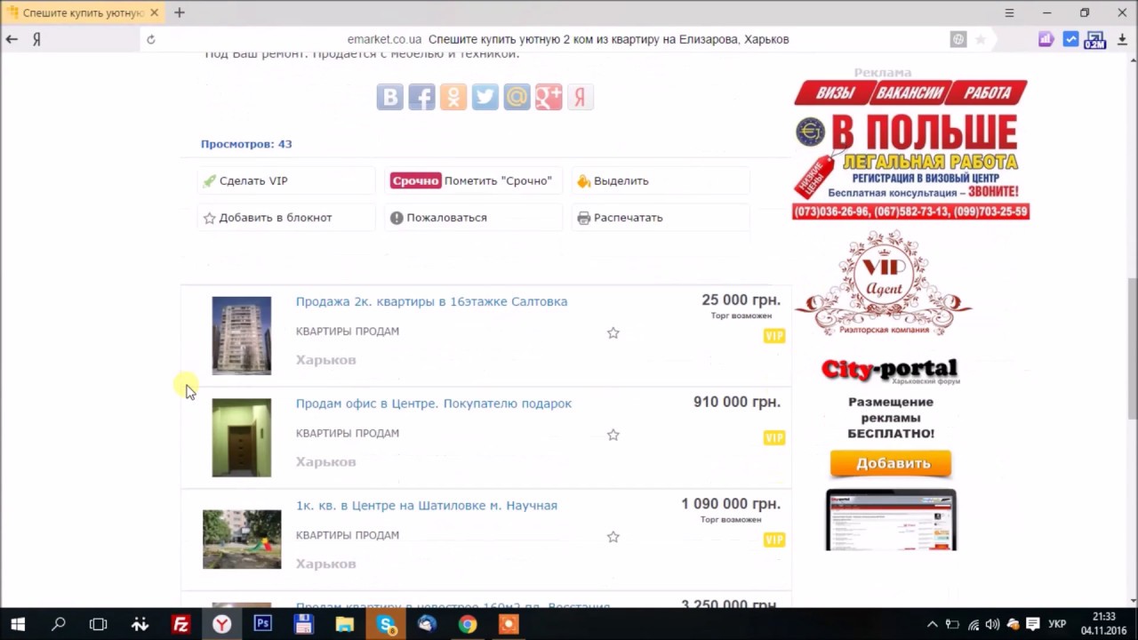Open 'Продам офис в Центре' listing
This screenshot has height=640, width=1138.
(x=433, y=404)
